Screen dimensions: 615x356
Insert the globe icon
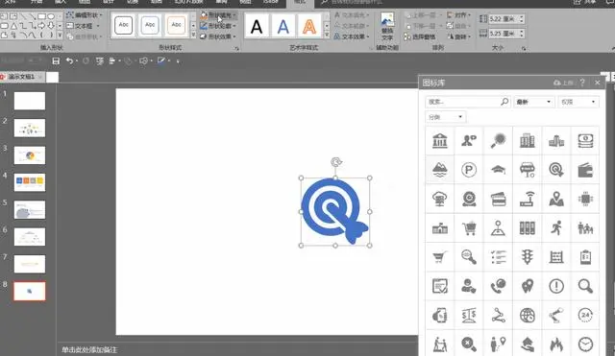pos(528,316)
